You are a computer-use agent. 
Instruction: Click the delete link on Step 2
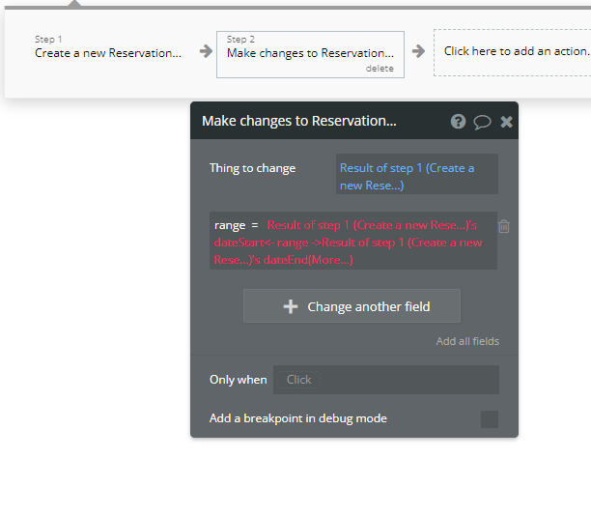tap(380, 69)
